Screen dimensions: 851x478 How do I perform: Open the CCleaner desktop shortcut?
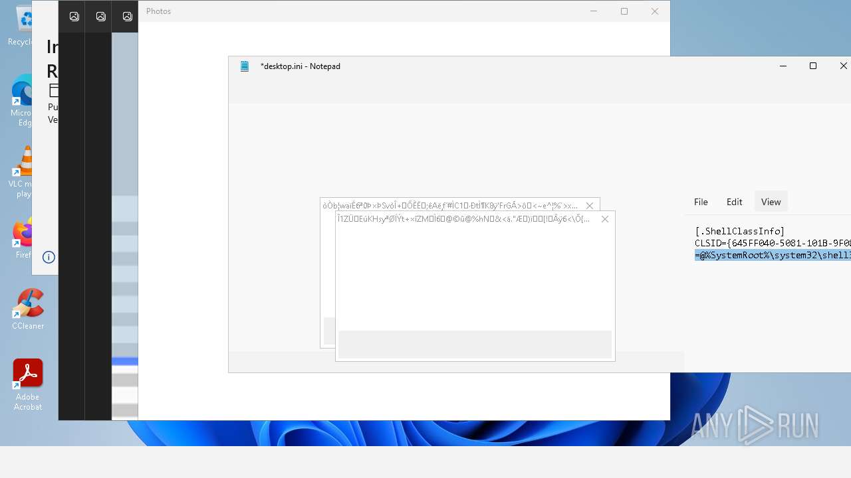(x=28, y=309)
